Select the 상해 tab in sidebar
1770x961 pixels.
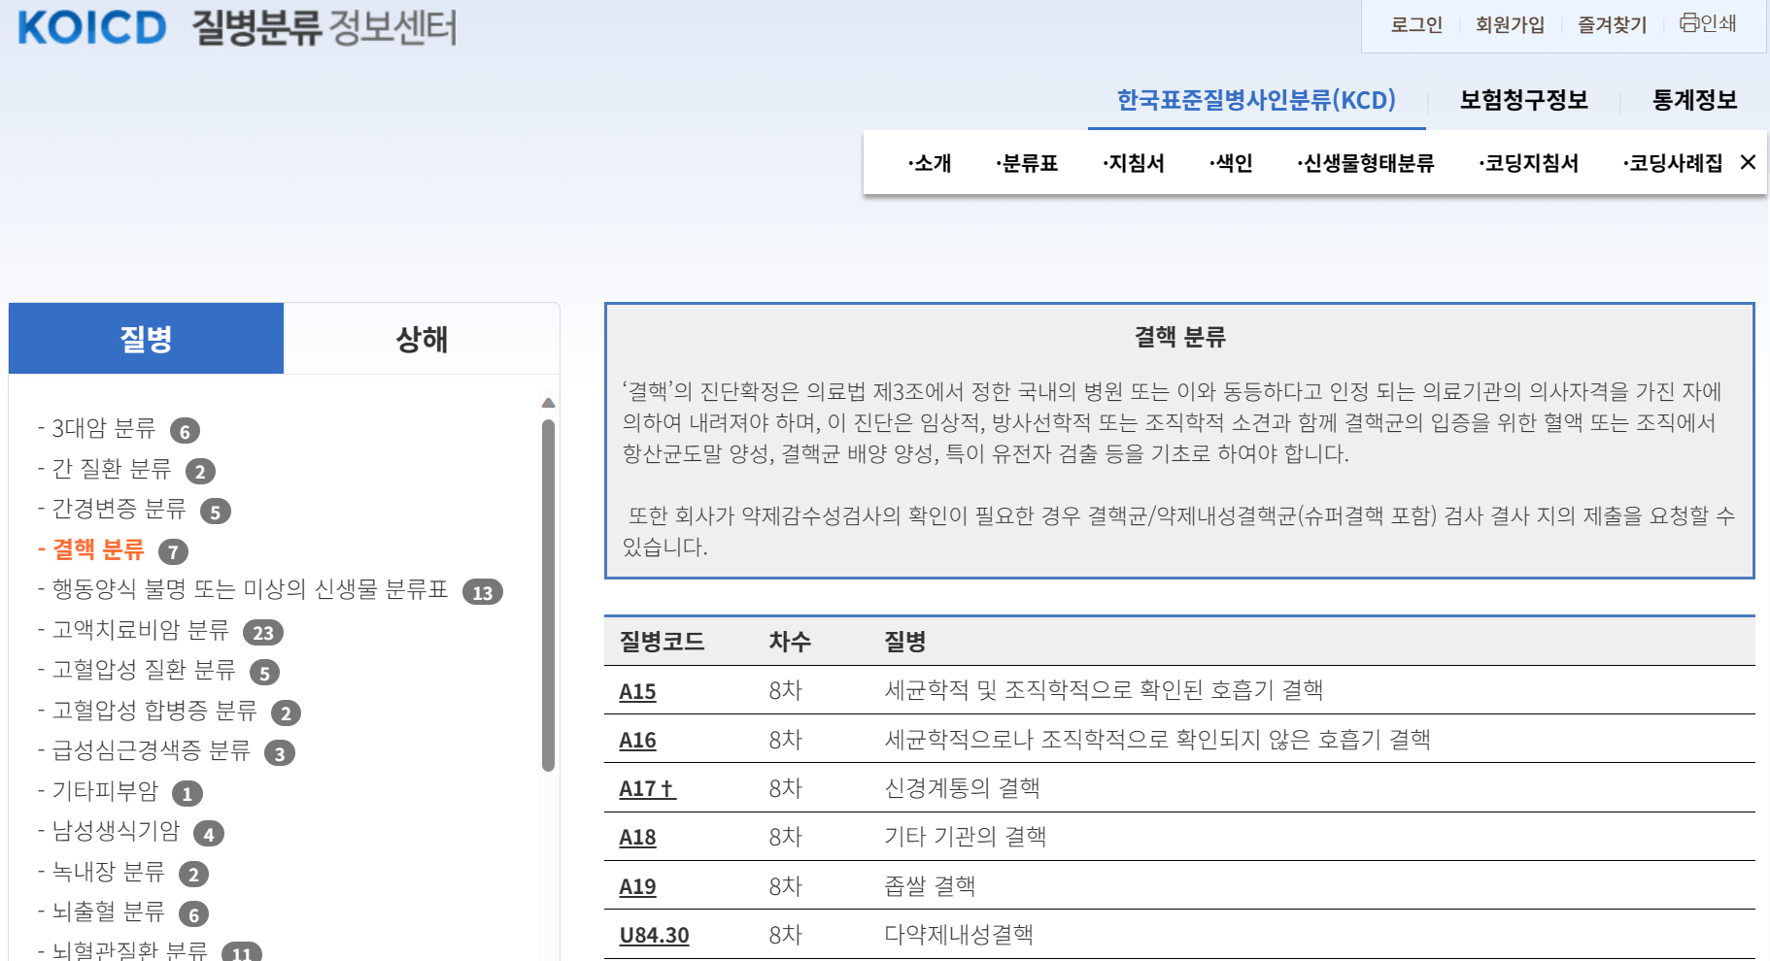[x=420, y=338]
